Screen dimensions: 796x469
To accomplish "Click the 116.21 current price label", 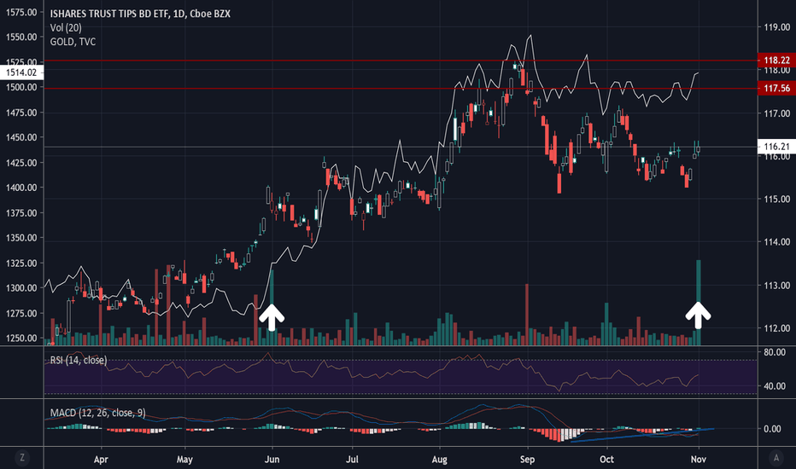I will click(776, 147).
